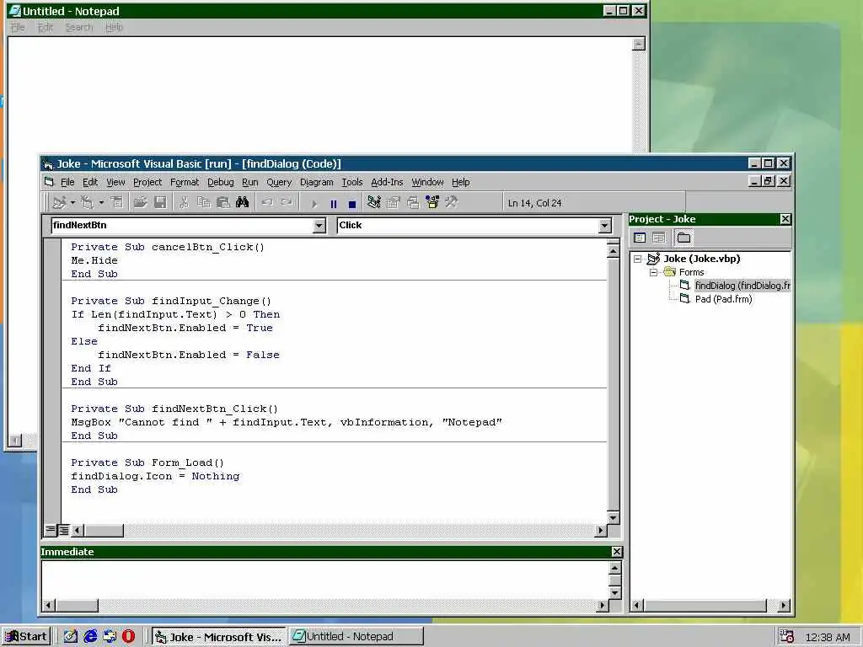Open the Project menu

coord(147,182)
